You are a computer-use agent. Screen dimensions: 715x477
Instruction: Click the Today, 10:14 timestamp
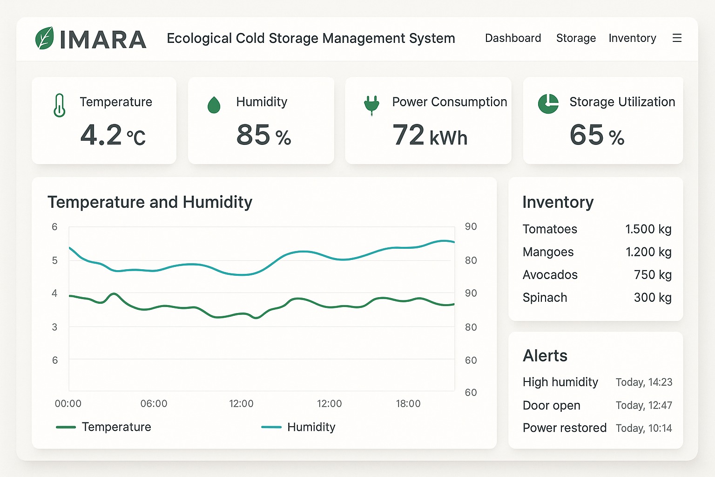[x=644, y=428]
